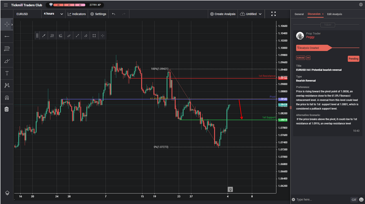Open the object layers icon at sidebar bottom

7,193
